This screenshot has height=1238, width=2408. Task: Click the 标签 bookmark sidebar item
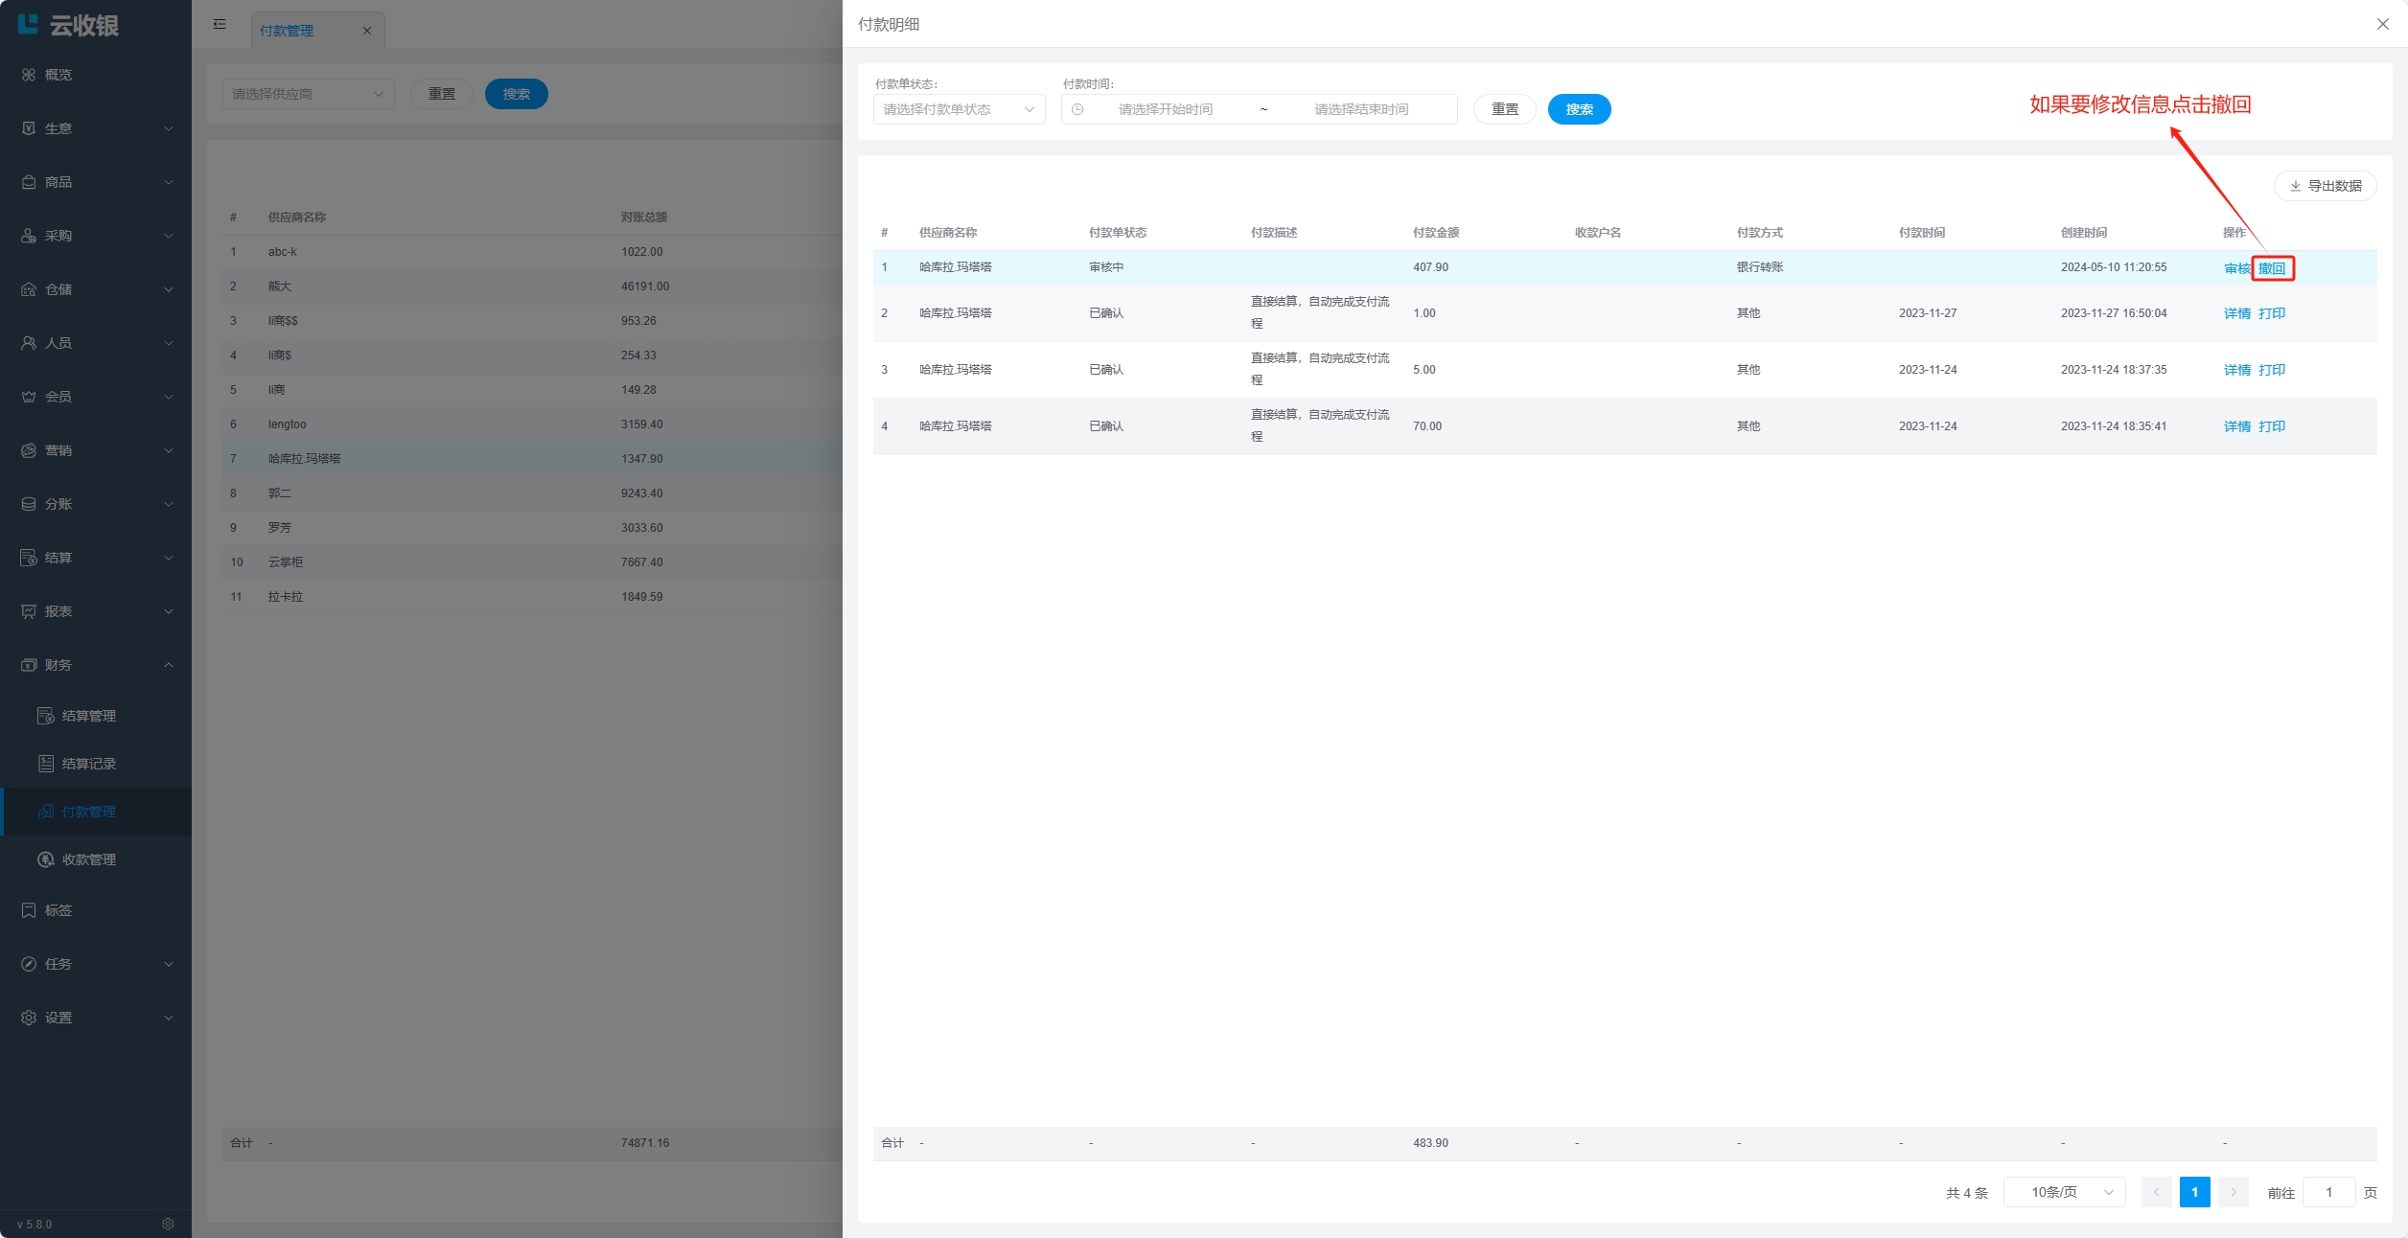(58, 910)
